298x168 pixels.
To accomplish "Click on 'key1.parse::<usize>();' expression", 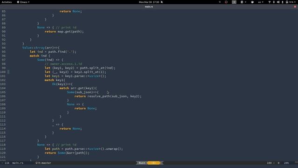I will [x=86, y=76].
